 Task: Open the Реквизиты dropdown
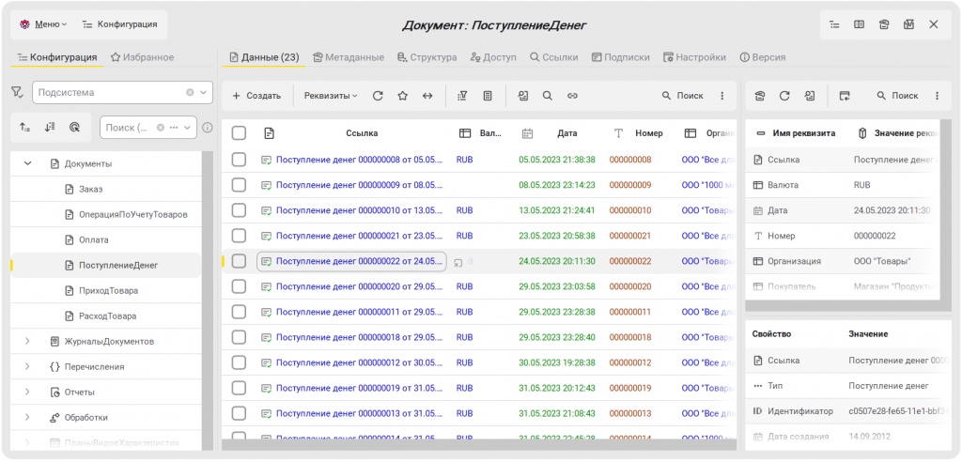[x=331, y=96]
